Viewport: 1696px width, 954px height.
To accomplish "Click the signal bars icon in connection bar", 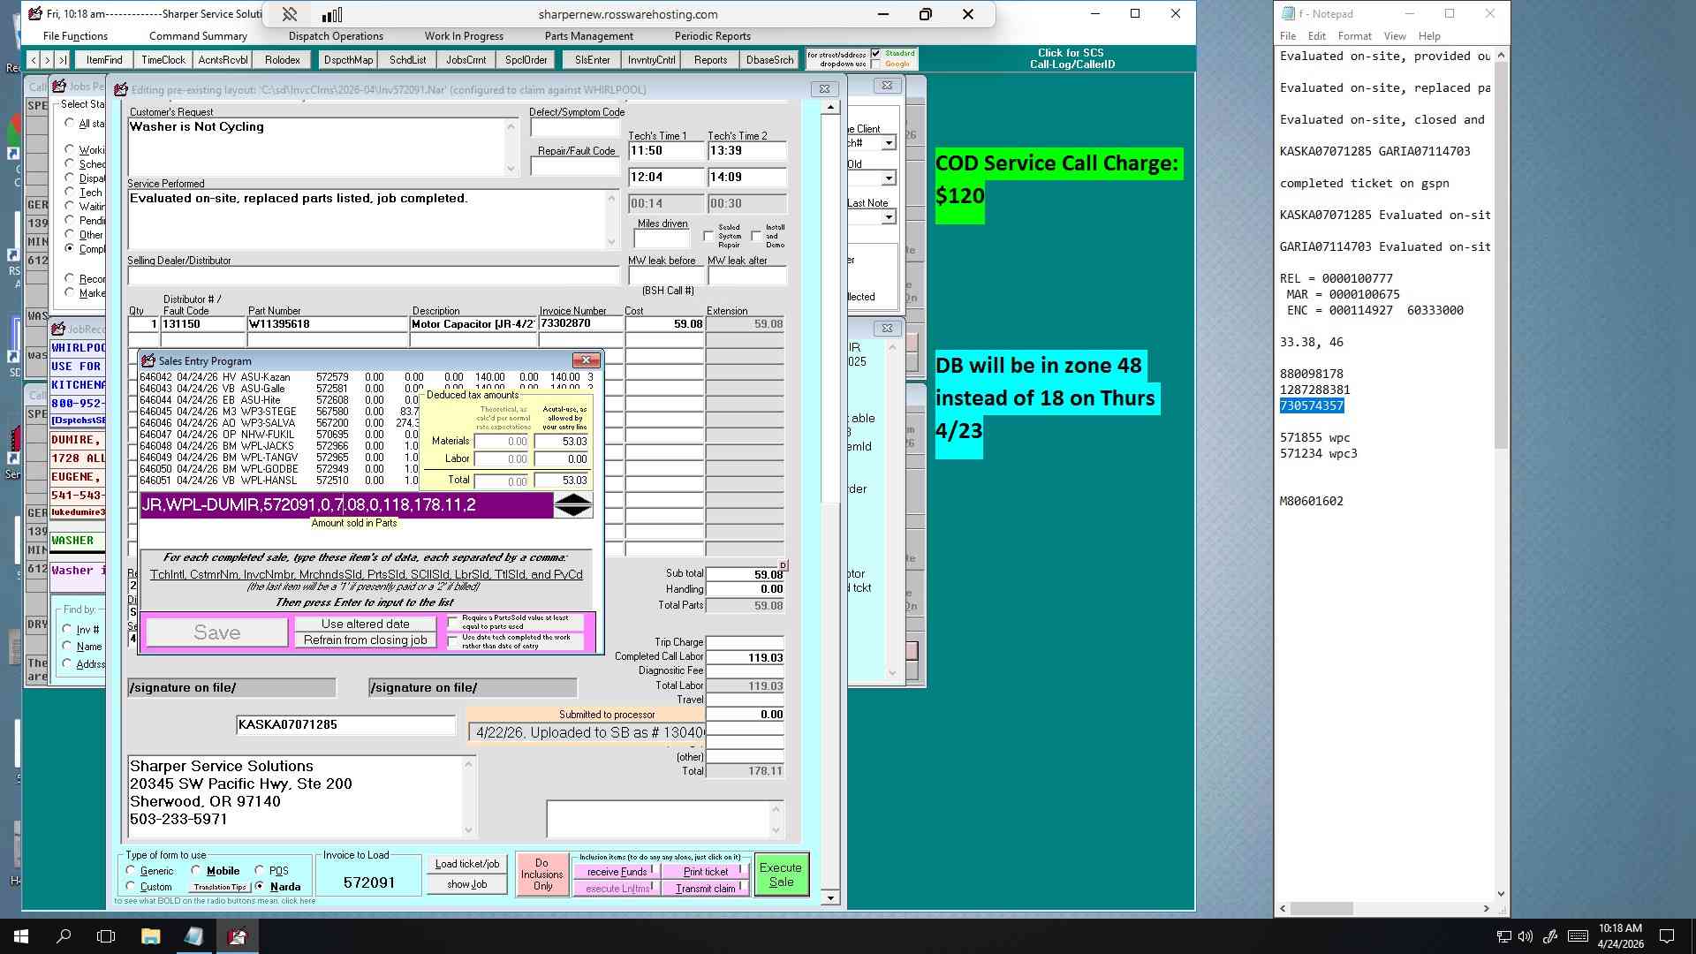I will pyautogui.click(x=332, y=14).
